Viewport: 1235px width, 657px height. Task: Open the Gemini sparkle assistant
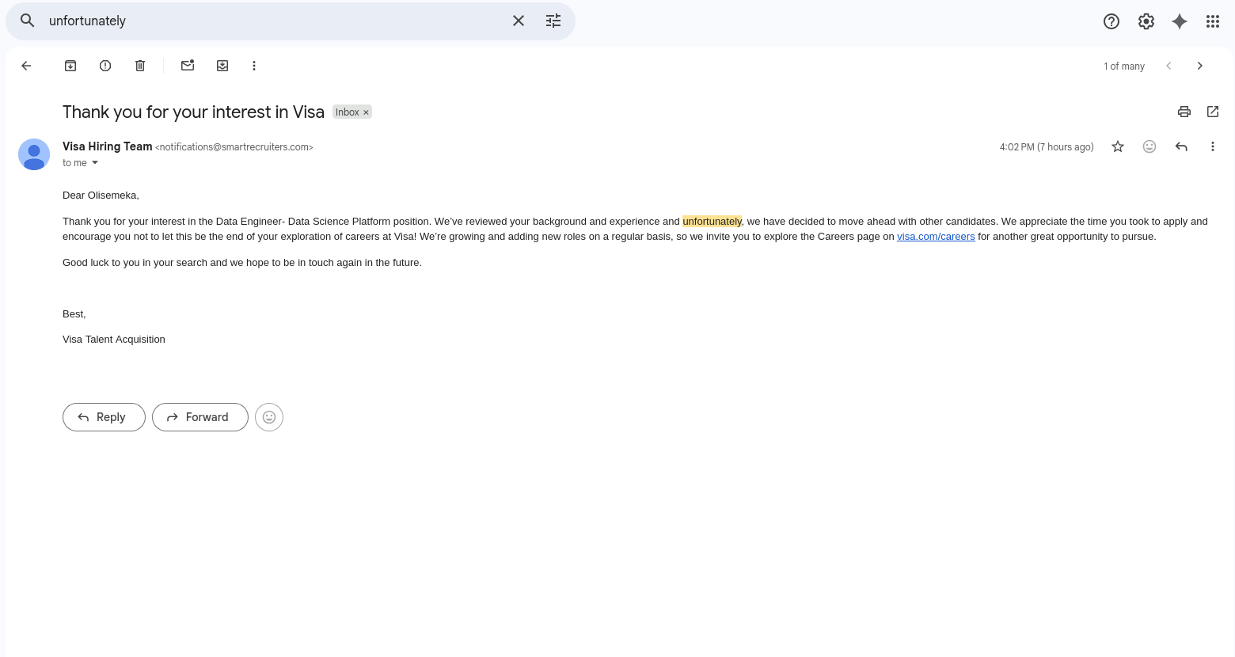click(1180, 21)
